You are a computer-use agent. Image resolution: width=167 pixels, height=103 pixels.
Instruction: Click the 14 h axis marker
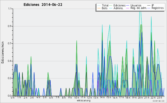pos(102,97)
